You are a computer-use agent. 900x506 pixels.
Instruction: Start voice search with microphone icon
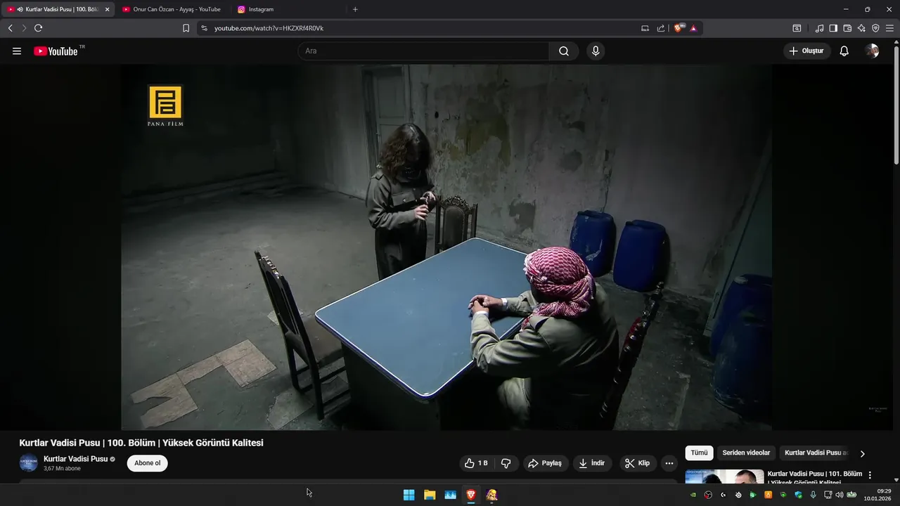[596, 51]
